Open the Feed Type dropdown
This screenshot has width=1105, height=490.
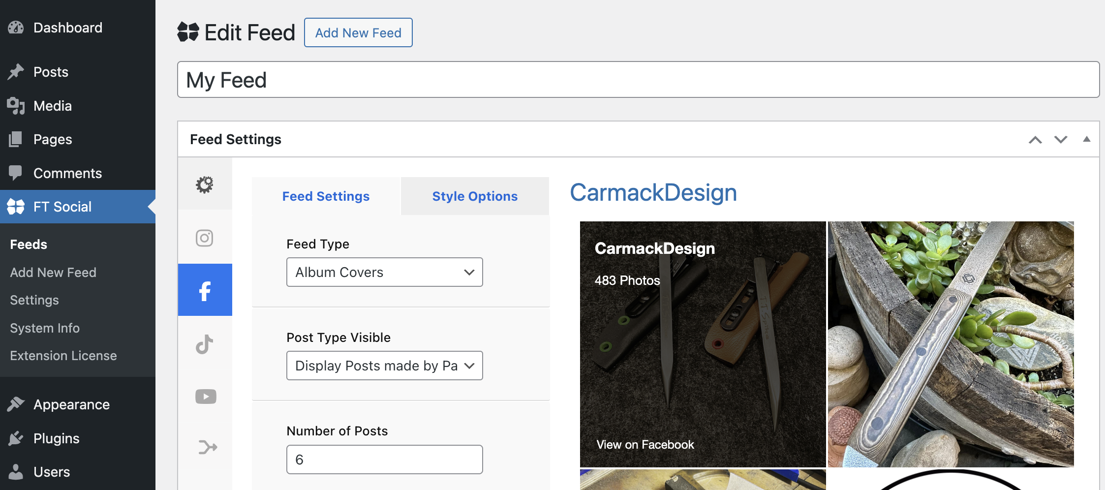pos(385,272)
